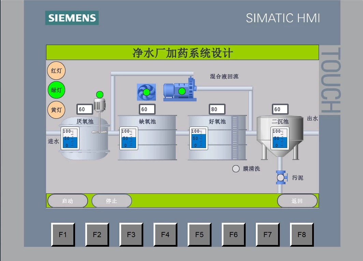Click the F7 function key
Screen dimensions: 363x261
(267, 235)
